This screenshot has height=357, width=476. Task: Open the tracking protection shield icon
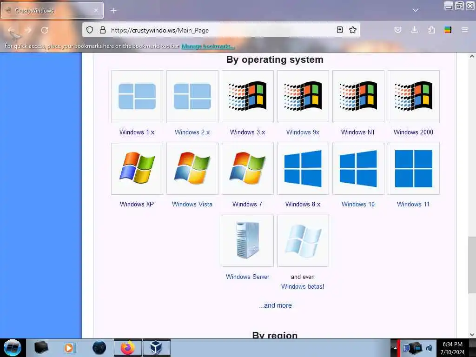90,30
